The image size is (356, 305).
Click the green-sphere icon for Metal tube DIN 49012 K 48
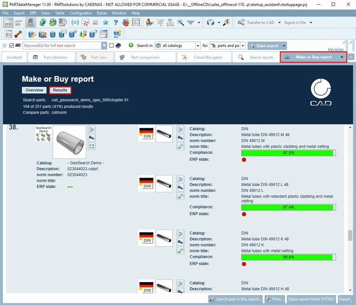(x=180, y=250)
